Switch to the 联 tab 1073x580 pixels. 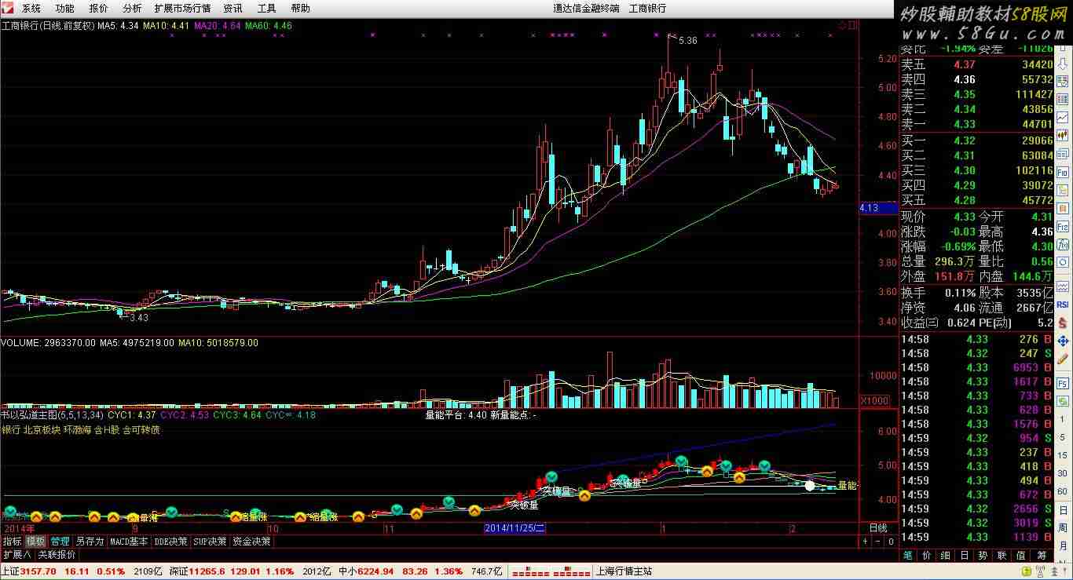pos(1002,556)
